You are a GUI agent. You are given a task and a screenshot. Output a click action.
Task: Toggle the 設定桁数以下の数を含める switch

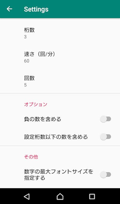click(106, 137)
